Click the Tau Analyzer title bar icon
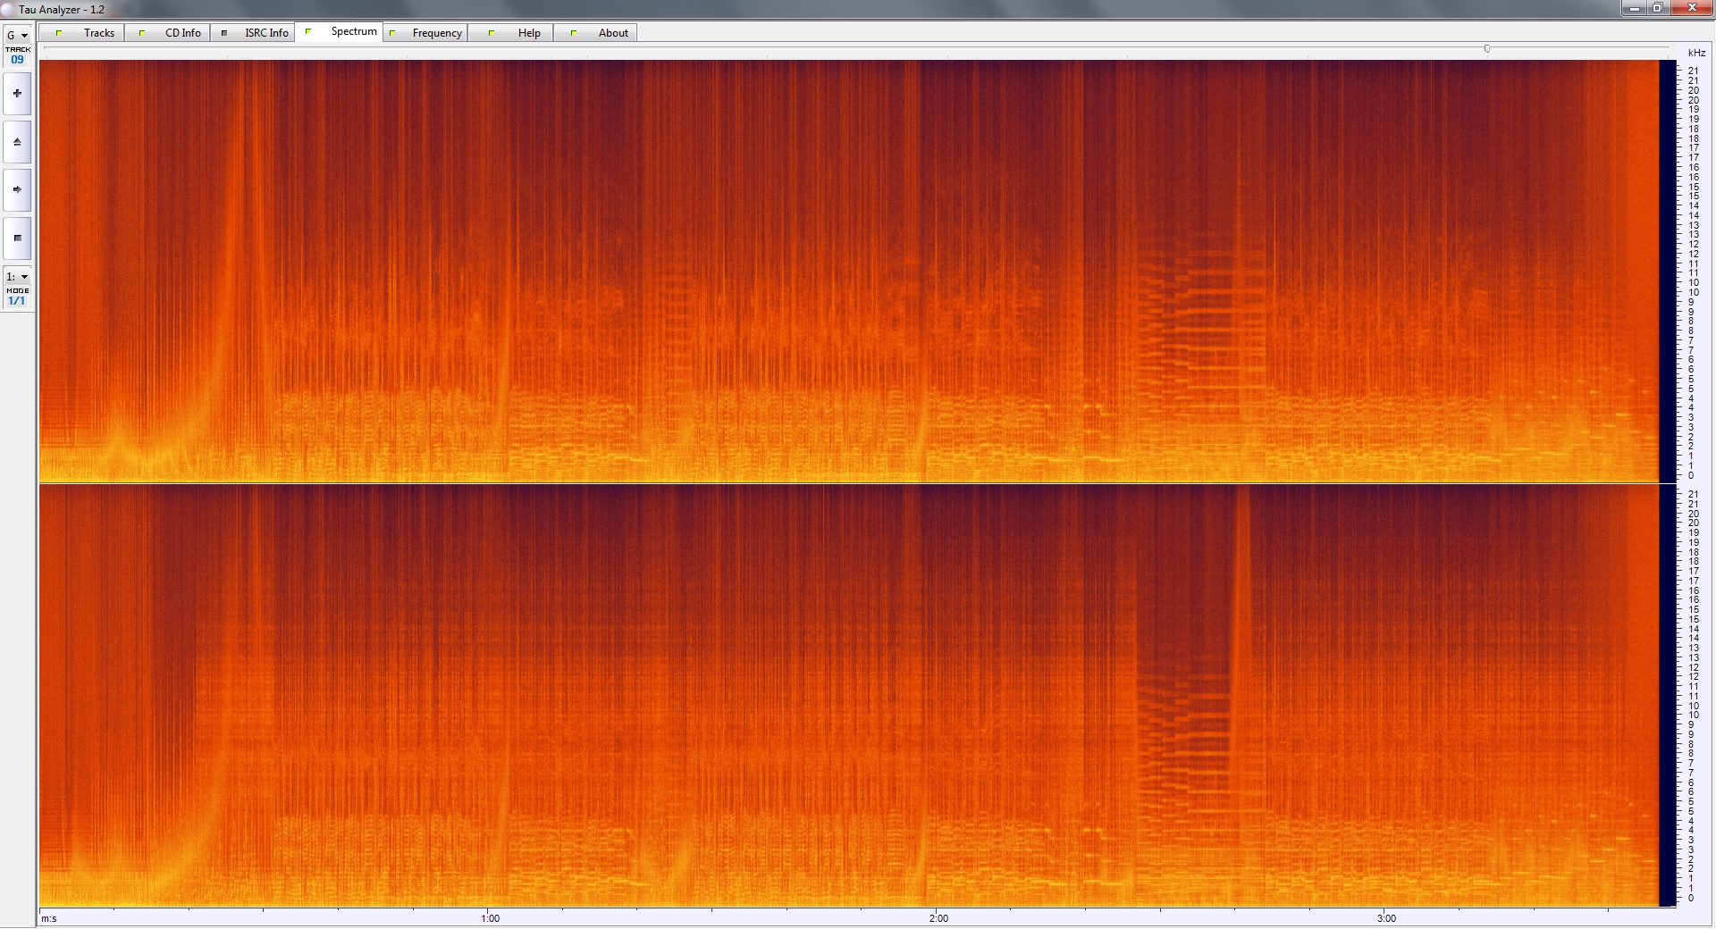Viewport: 1716px width, 929px height. click(x=8, y=9)
